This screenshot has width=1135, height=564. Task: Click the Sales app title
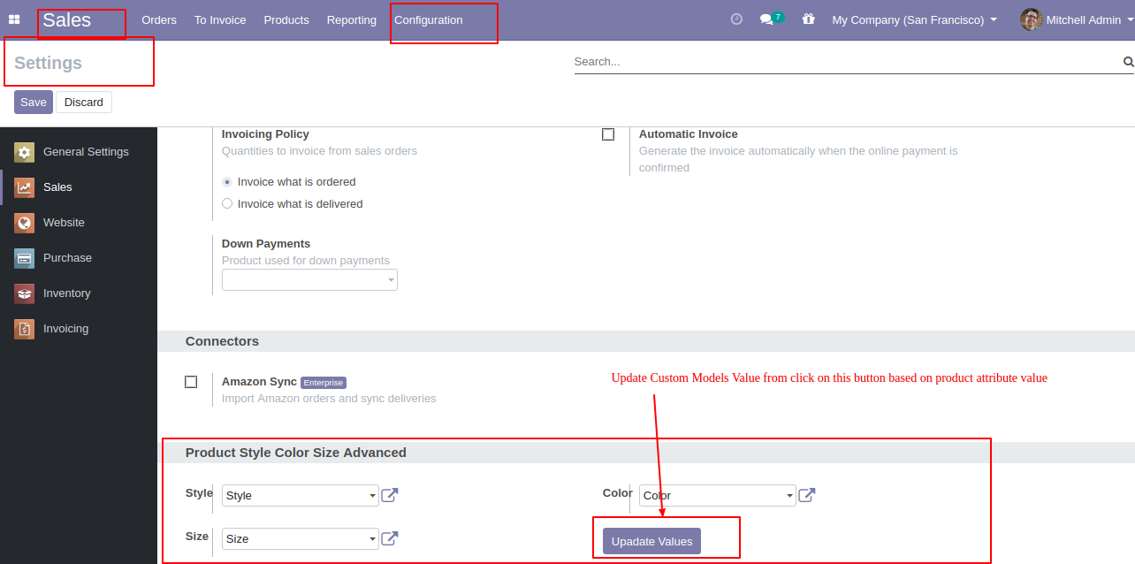pos(67,19)
